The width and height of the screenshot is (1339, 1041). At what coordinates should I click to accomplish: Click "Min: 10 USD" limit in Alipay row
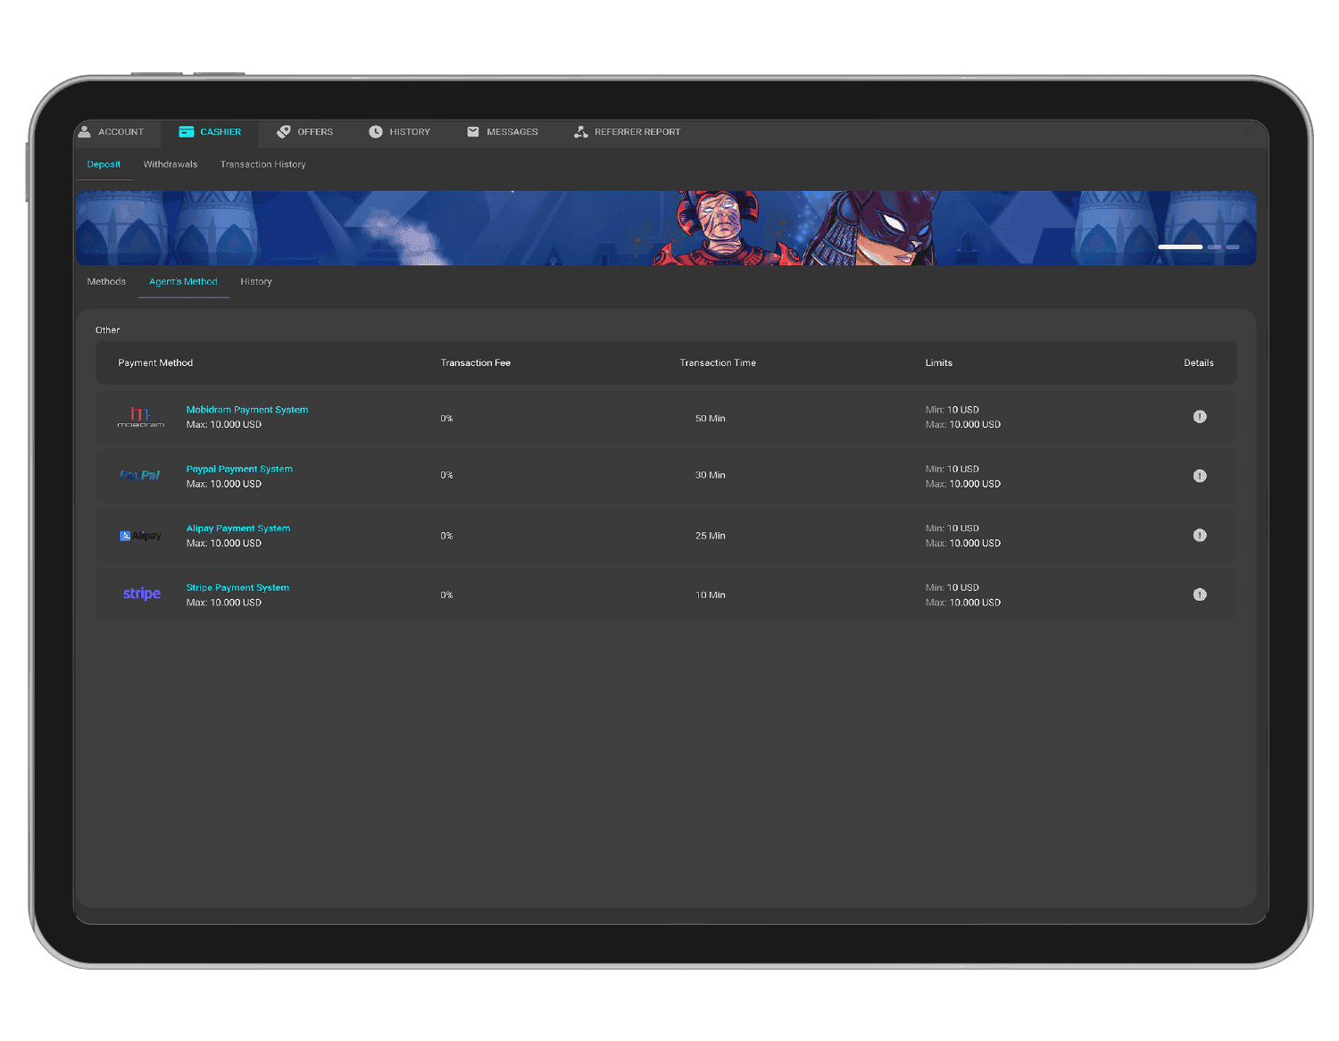click(x=952, y=529)
